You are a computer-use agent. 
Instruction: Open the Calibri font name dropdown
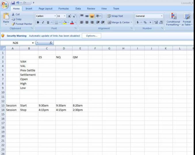point(55,16)
